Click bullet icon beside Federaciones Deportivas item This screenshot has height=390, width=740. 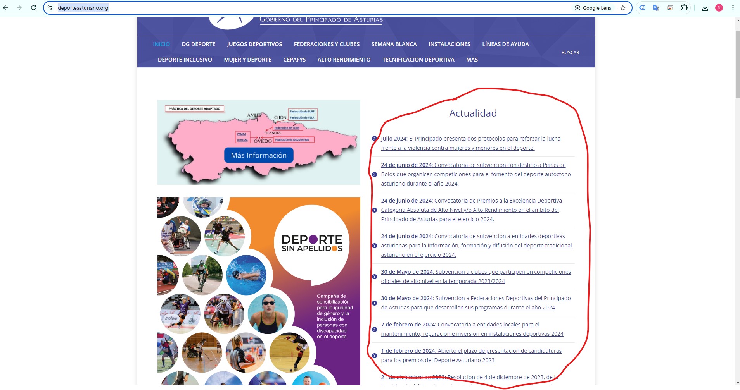click(374, 303)
